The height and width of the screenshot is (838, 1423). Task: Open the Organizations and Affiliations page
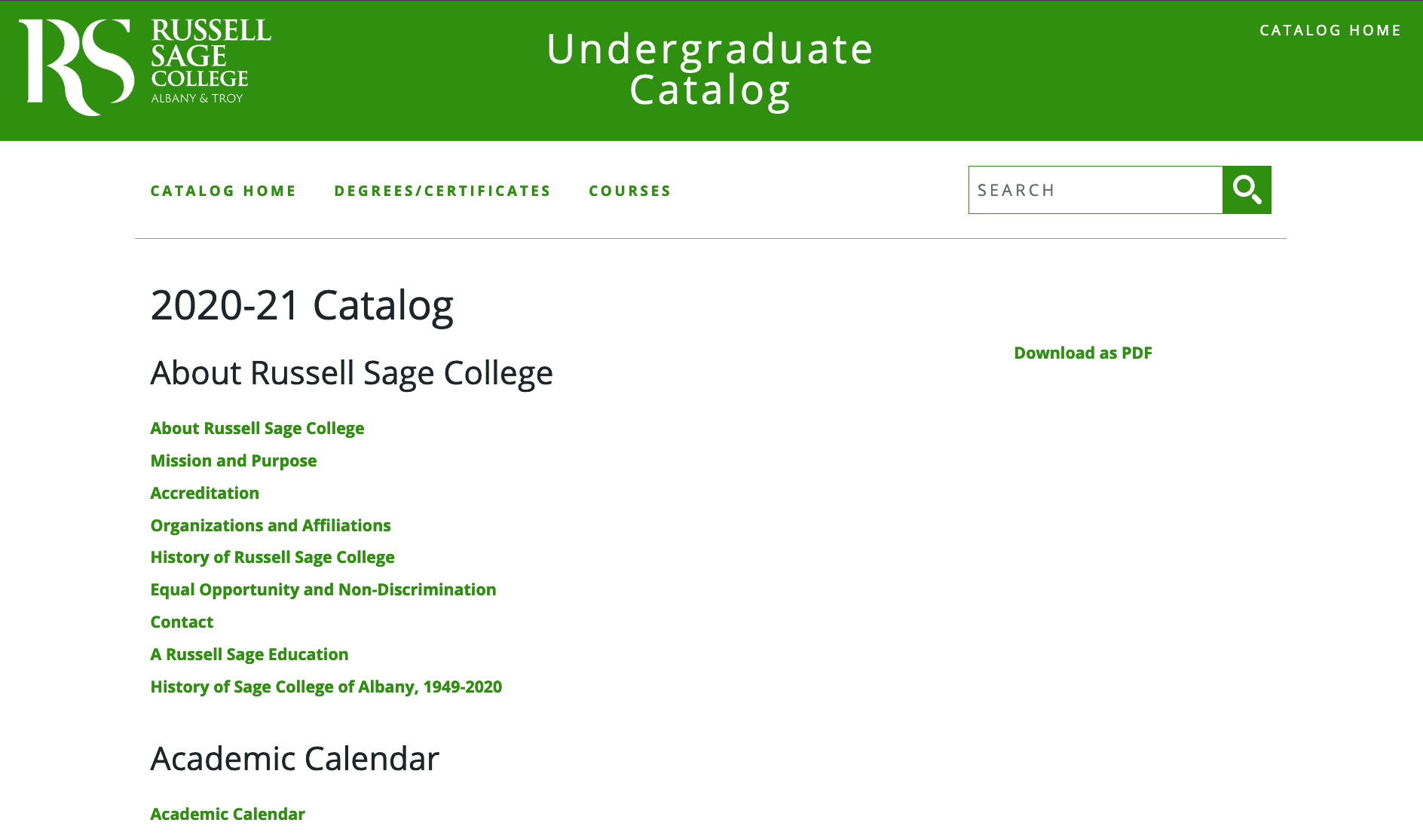[x=270, y=525]
